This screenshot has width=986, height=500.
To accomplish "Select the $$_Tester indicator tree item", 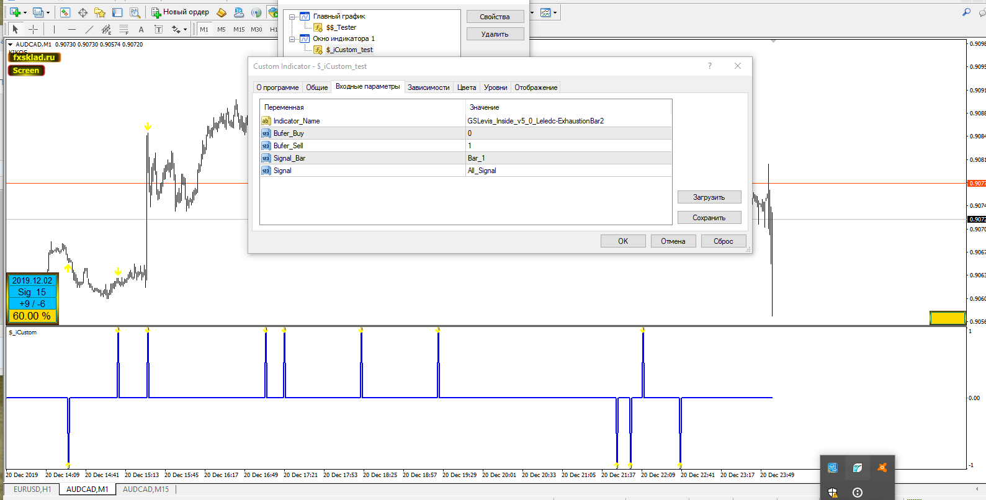I will pos(341,28).
